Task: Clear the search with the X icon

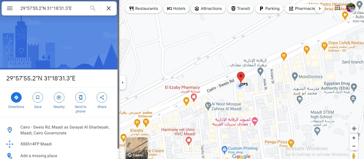Action: point(109,8)
